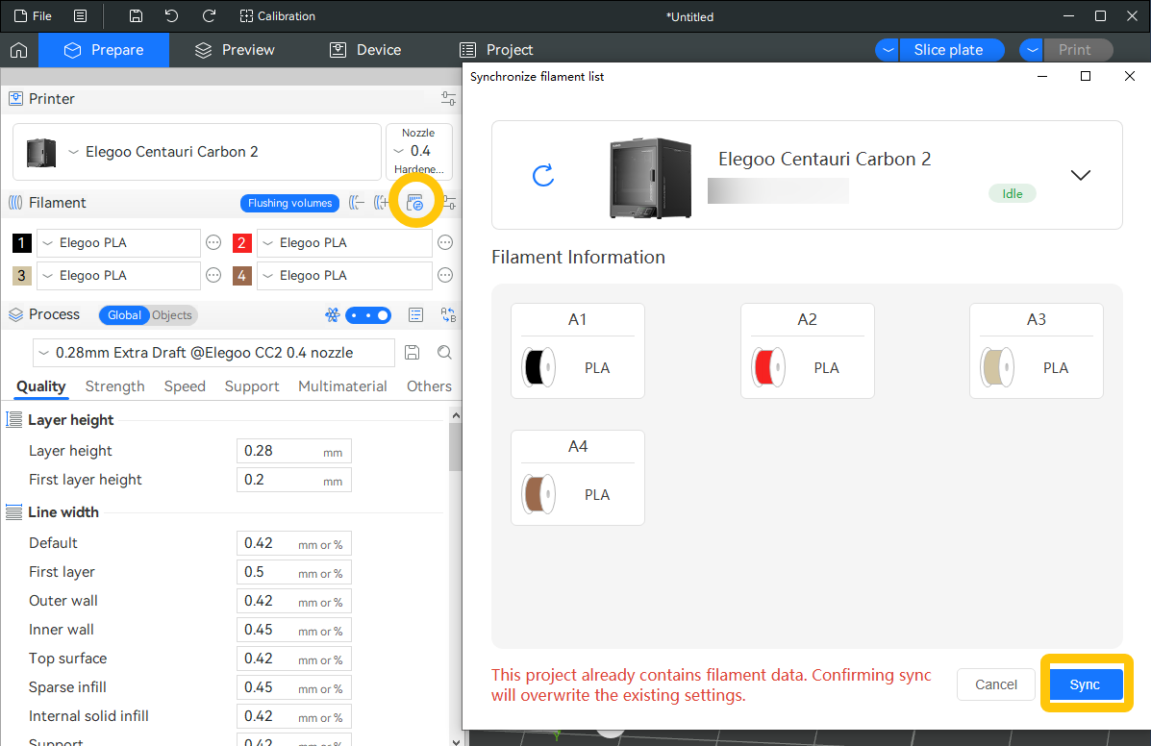This screenshot has height=746, width=1151.
Task: Click filament 2 red color swatch
Action: point(242,243)
